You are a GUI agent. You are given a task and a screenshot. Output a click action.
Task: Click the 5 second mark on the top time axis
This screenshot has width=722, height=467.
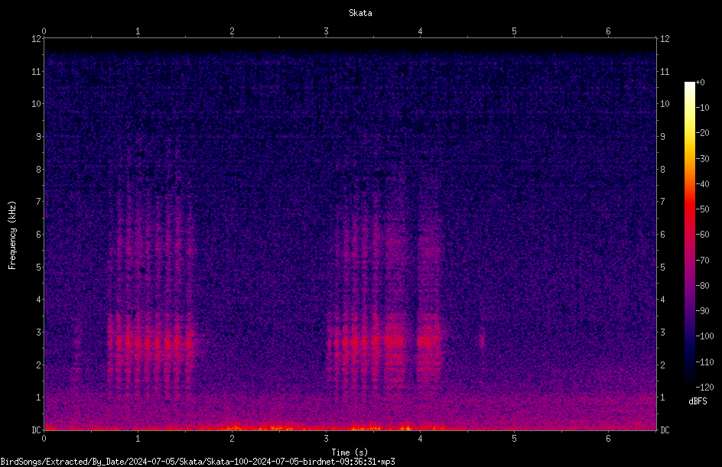514,31
